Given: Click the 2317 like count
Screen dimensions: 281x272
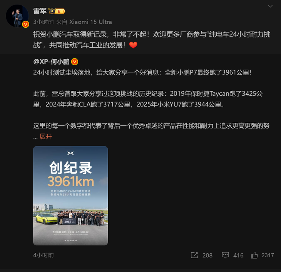Looking at the screenshot, I should click(268, 255).
